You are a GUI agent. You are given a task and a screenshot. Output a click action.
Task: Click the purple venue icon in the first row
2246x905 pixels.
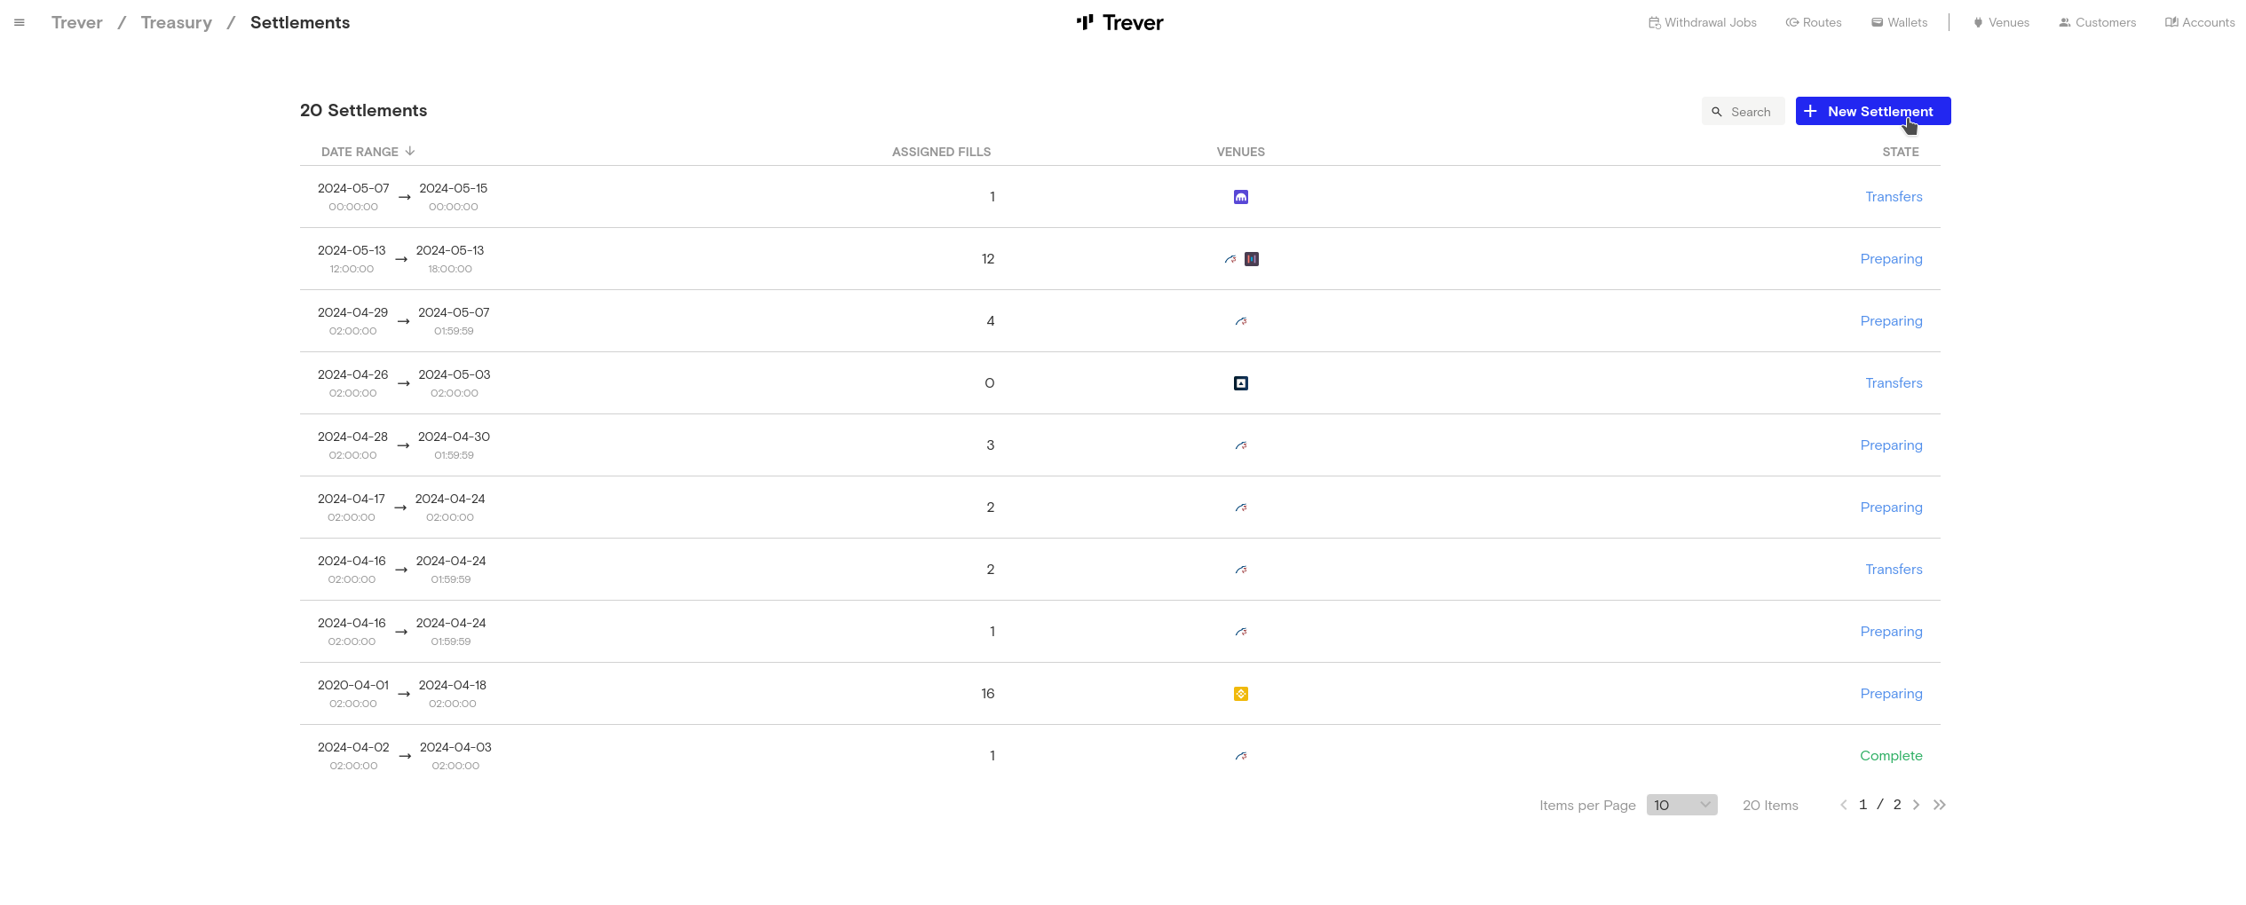click(1240, 197)
